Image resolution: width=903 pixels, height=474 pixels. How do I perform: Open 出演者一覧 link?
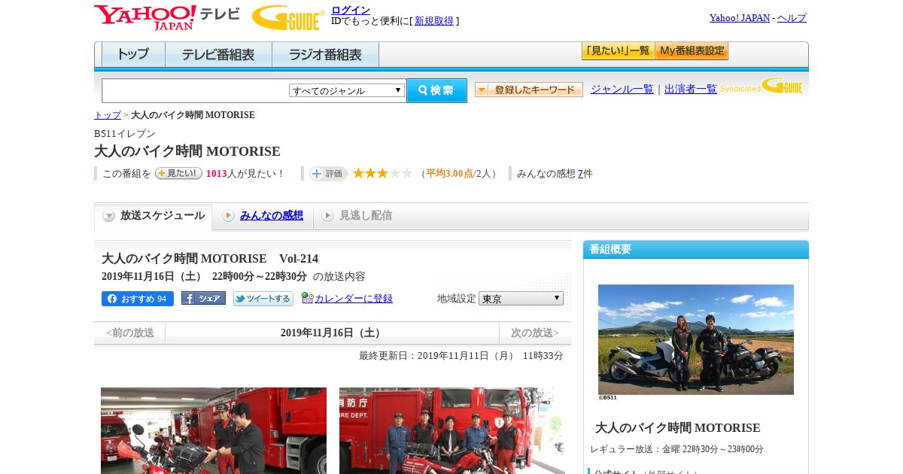pyautogui.click(x=690, y=89)
